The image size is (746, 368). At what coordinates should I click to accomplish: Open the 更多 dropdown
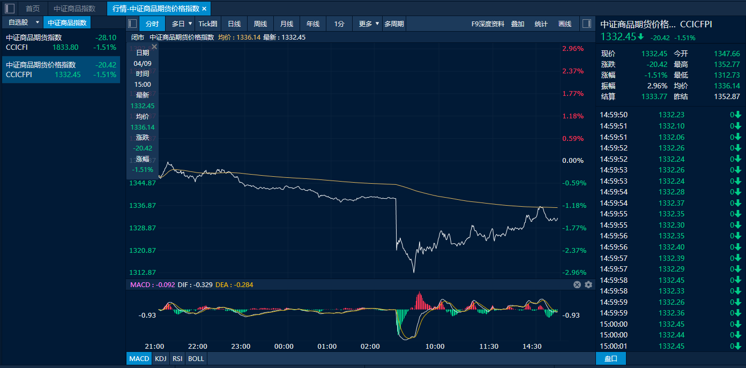pyautogui.click(x=369, y=24)
